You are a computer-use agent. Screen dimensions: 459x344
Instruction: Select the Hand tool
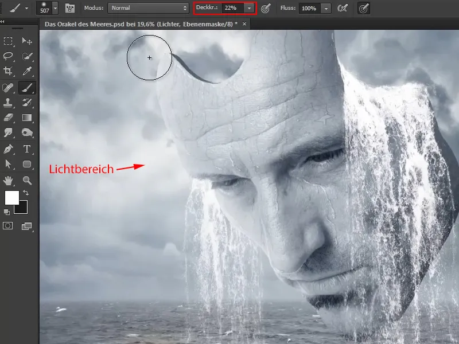[8, 181]
